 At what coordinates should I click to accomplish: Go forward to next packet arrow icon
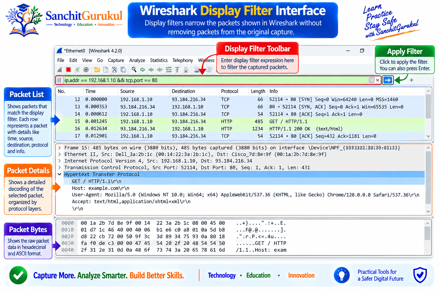151,70
